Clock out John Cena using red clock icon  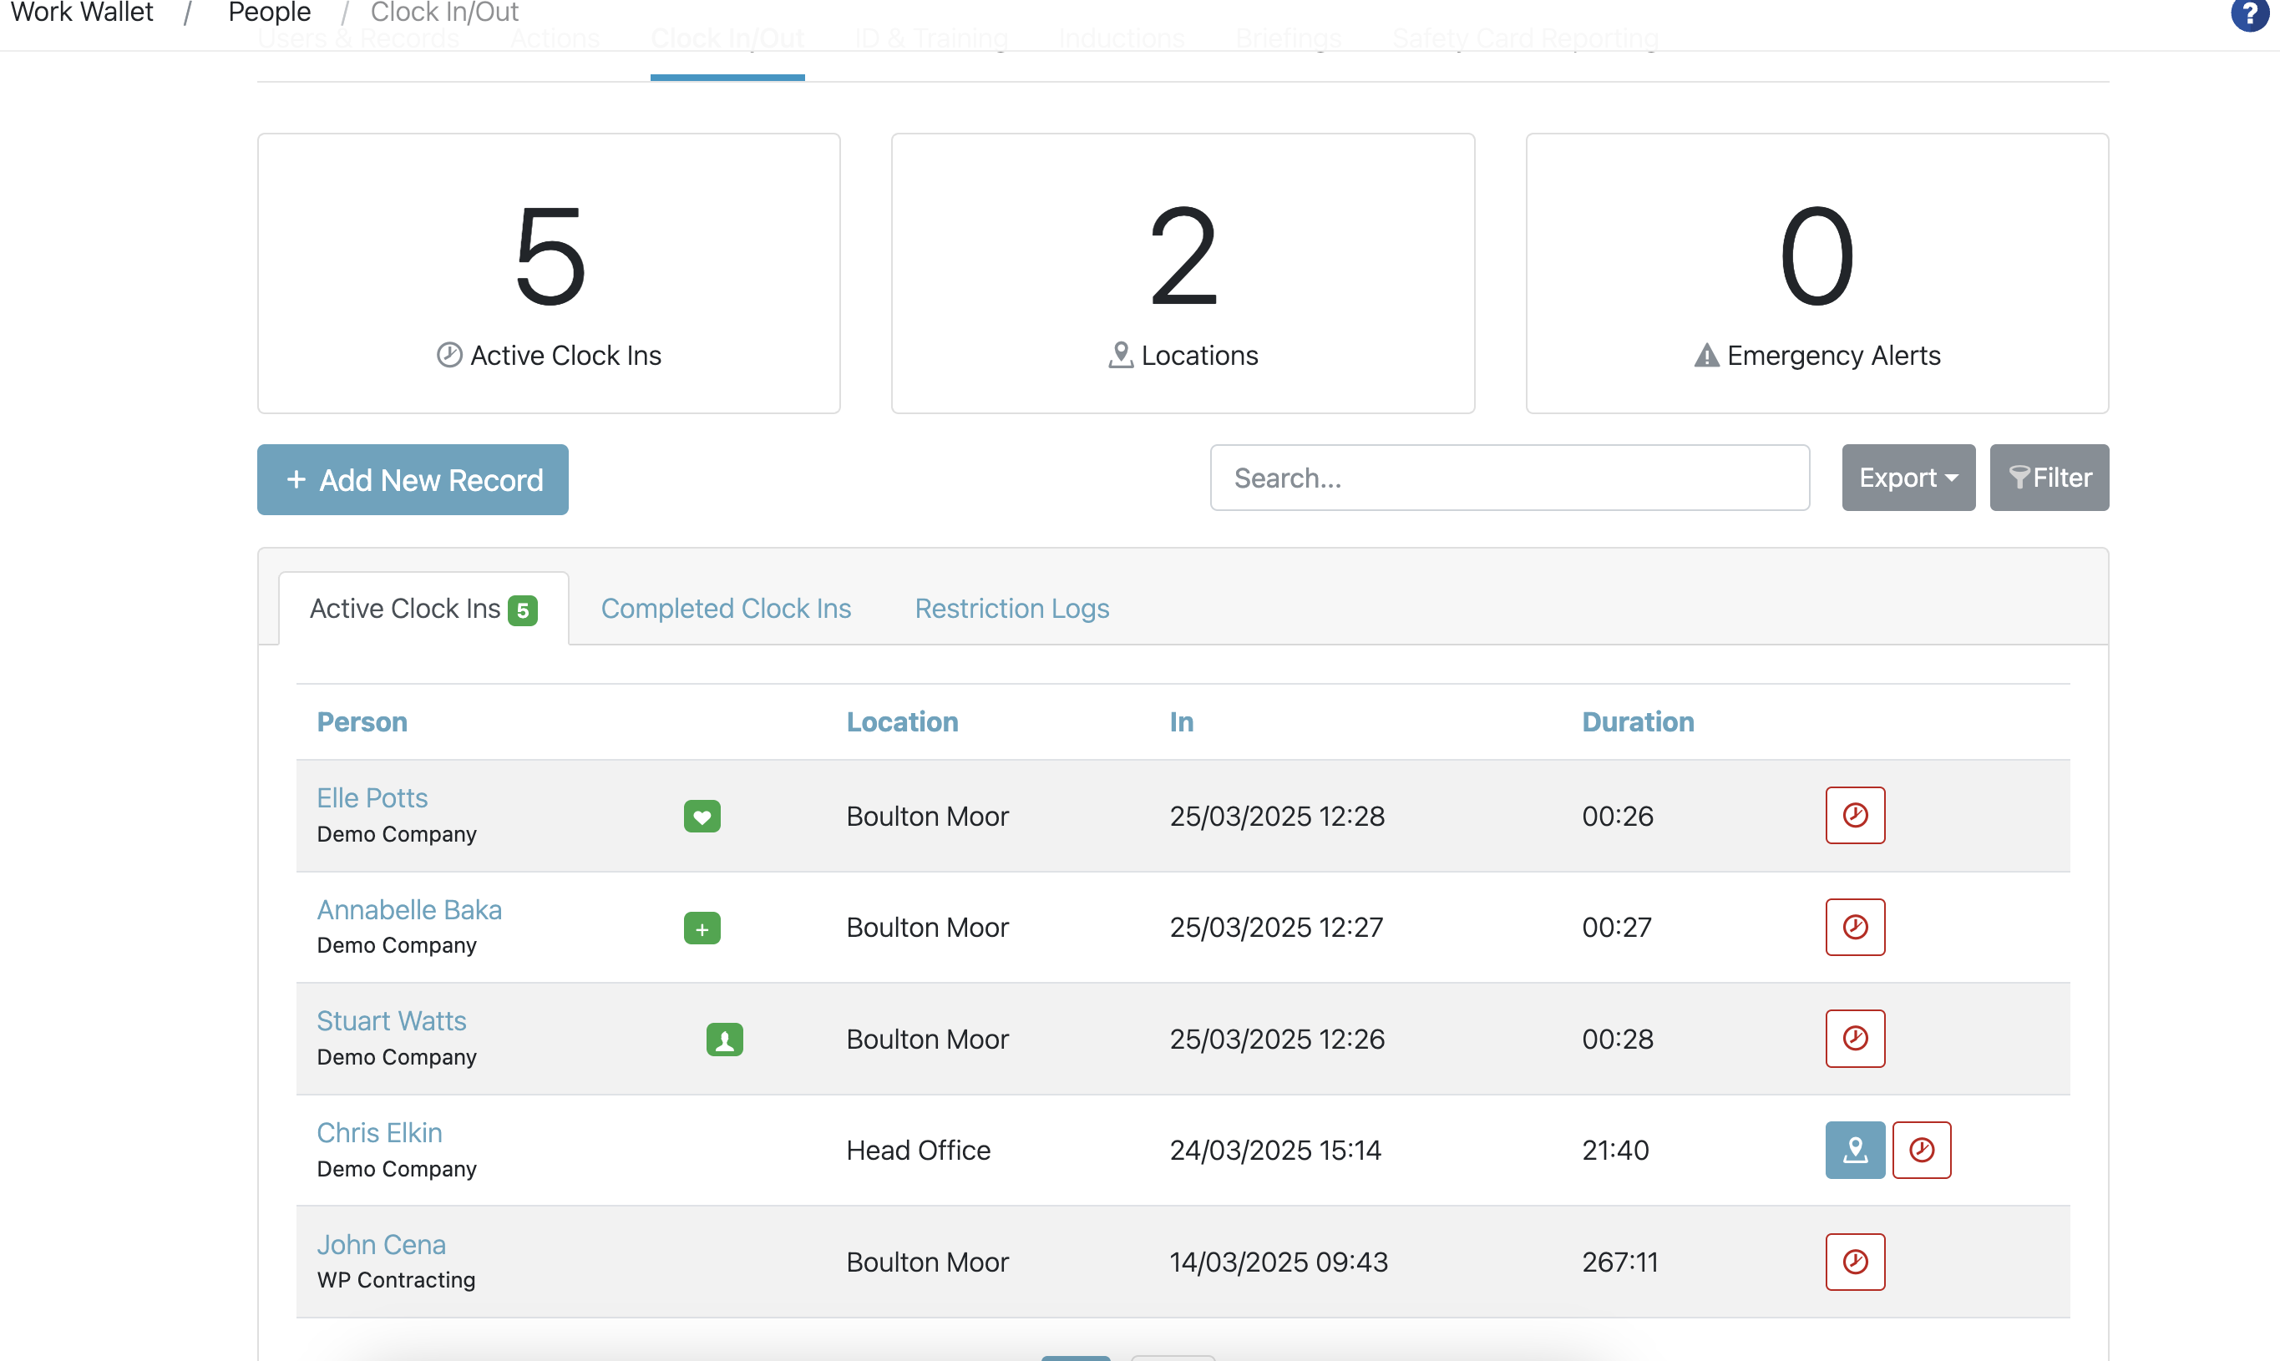coord(1854,1262)
